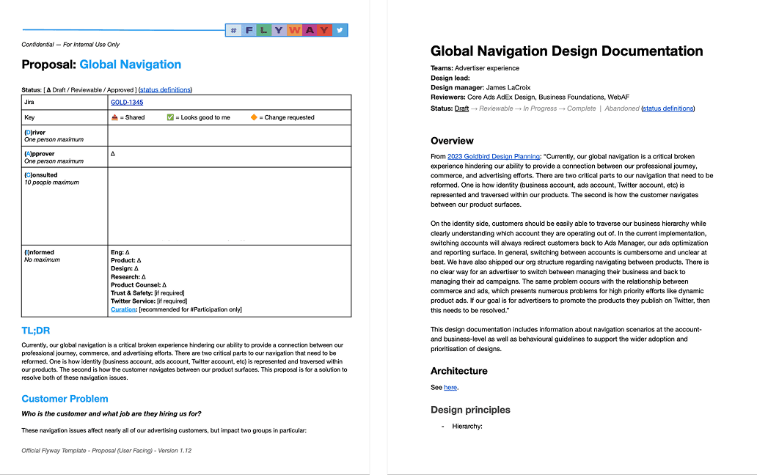757x475 pixels.
Task: Click the 'here' link under Architecture
Action: click(450, 387)
